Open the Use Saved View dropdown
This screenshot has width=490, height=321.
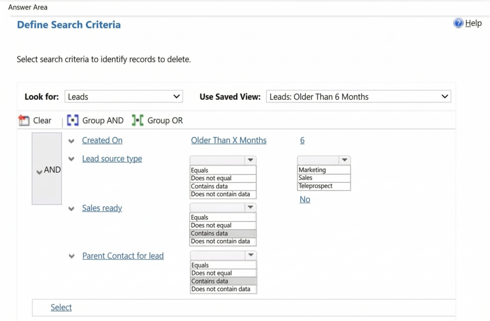pyautogui.click(x=358, y=97)
